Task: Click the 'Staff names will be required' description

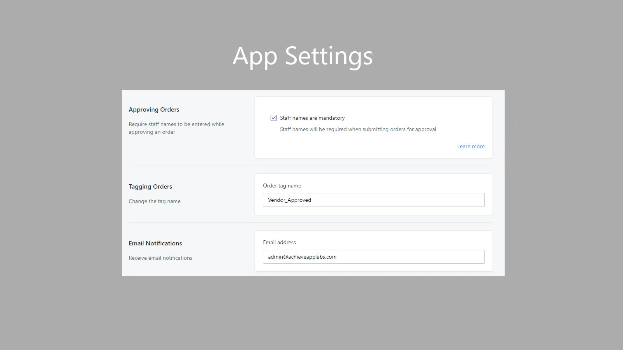Action: 358,129
